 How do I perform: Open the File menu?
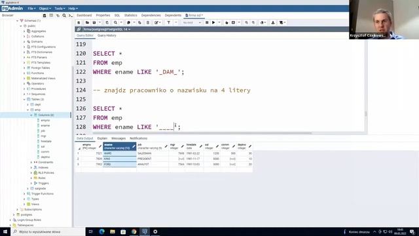(31, 9)
